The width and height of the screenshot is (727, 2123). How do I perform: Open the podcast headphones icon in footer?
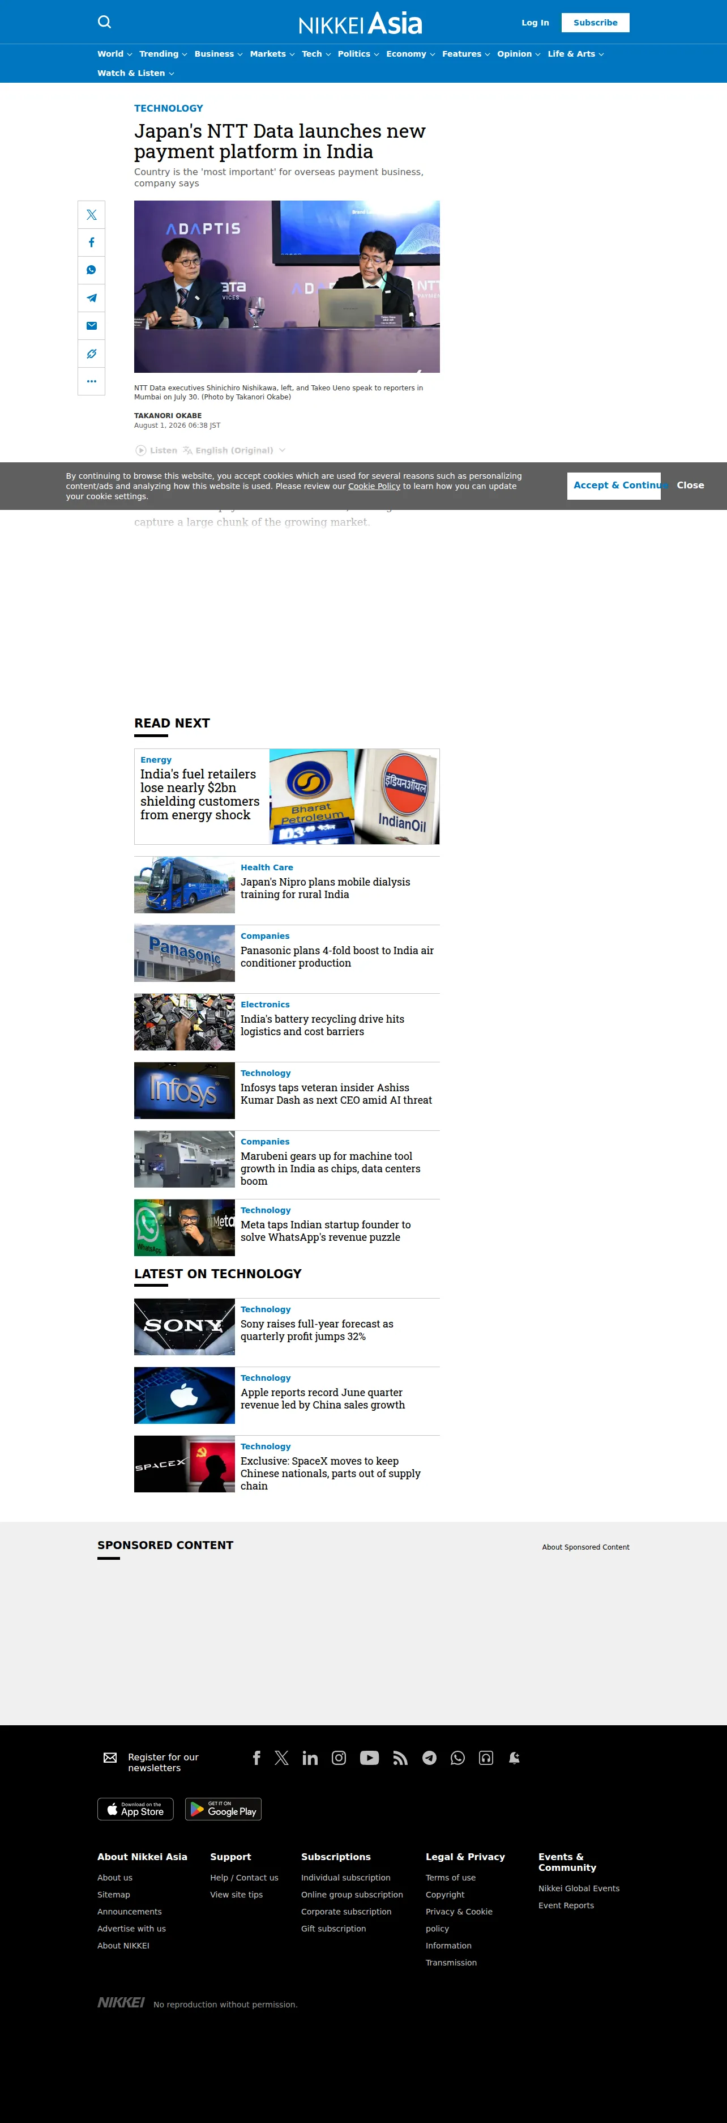[486, 1758]
